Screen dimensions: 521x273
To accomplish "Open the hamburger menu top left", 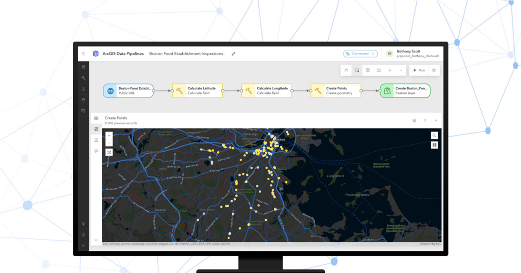I will [x=83, y=53].
